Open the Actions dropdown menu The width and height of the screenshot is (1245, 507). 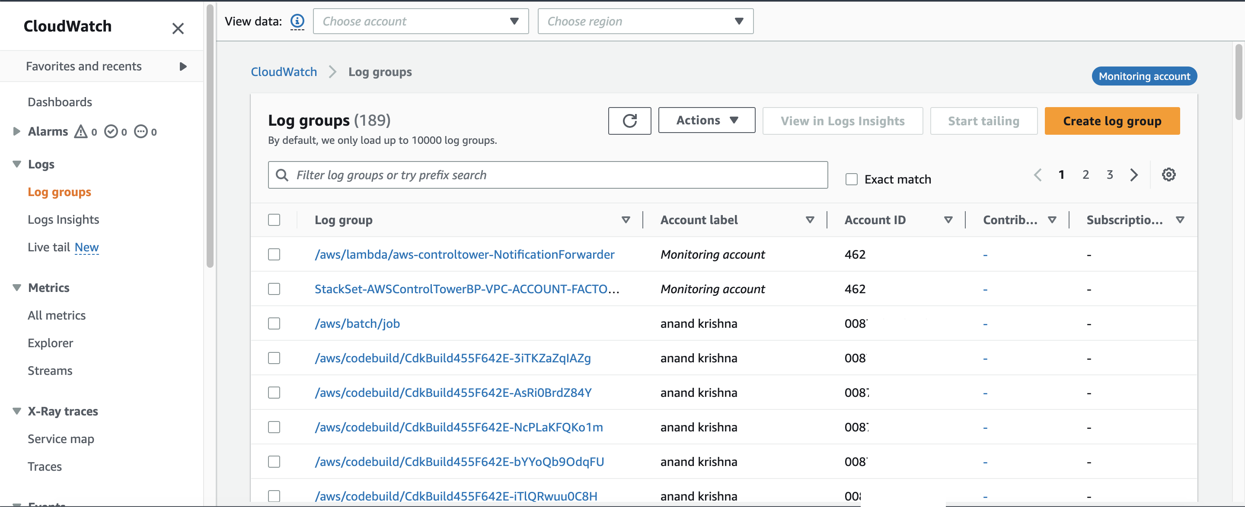pos(706,120)
